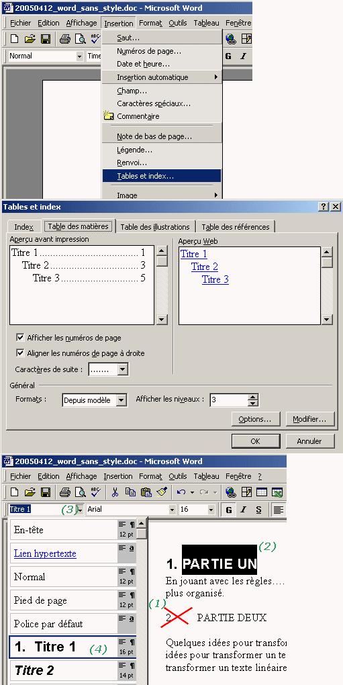Click New document icon in the Insertion-menu Word window

[x=14, y=39]
